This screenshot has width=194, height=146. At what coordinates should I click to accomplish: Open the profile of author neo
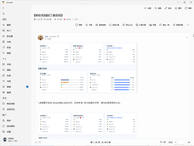click(x=46, y=36)
